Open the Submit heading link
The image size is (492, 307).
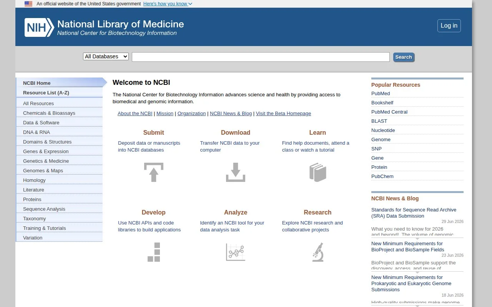pos(154,132)
